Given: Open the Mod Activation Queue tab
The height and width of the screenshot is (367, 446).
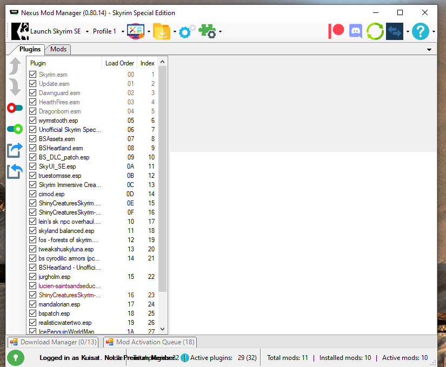Looking at the screenshot, I should [x=150, y=342].
